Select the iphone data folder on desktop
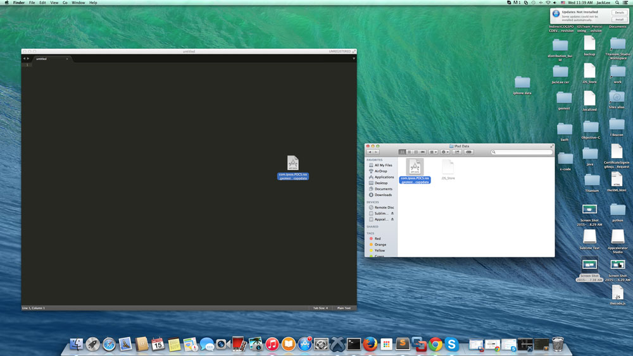 [522, 85]
